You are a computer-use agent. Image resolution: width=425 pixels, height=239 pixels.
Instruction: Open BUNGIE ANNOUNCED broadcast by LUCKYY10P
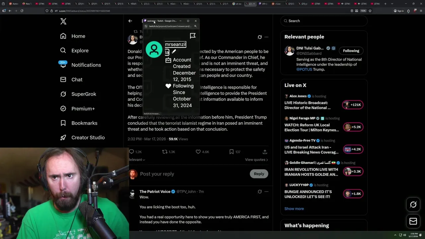tap(308, 194)
